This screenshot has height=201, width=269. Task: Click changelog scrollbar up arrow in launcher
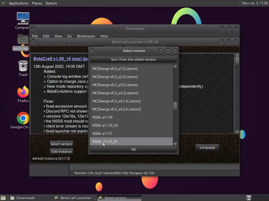point(237,55)
